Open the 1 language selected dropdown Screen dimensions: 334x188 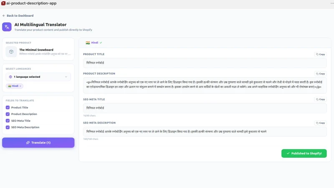[38, 77]
